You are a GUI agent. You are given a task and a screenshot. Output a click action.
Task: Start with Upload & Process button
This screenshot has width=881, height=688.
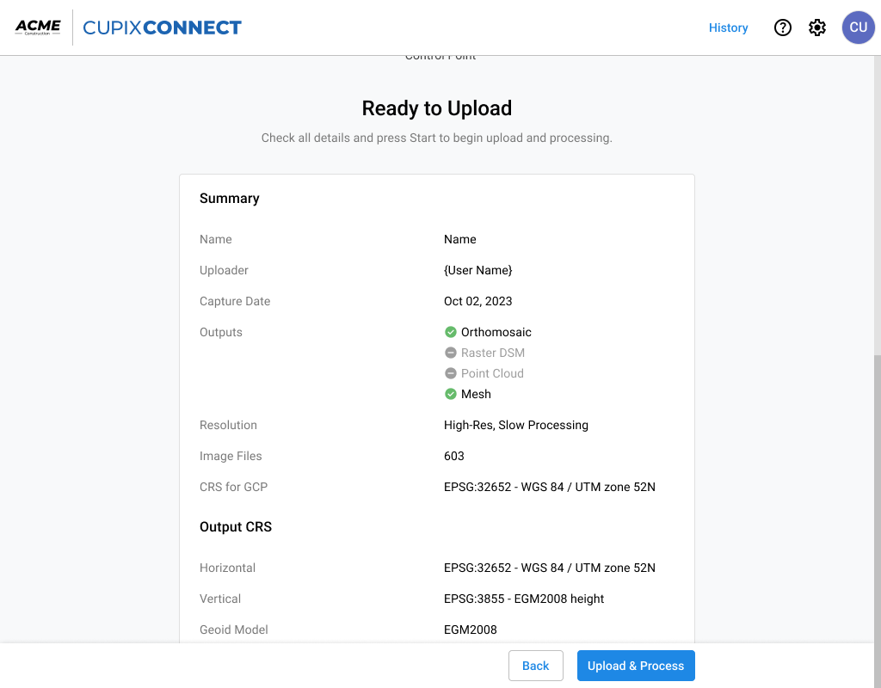636,666
